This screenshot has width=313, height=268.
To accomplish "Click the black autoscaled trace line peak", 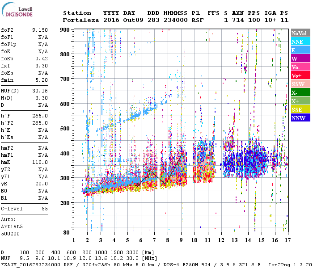I will (x=182, y=154).
